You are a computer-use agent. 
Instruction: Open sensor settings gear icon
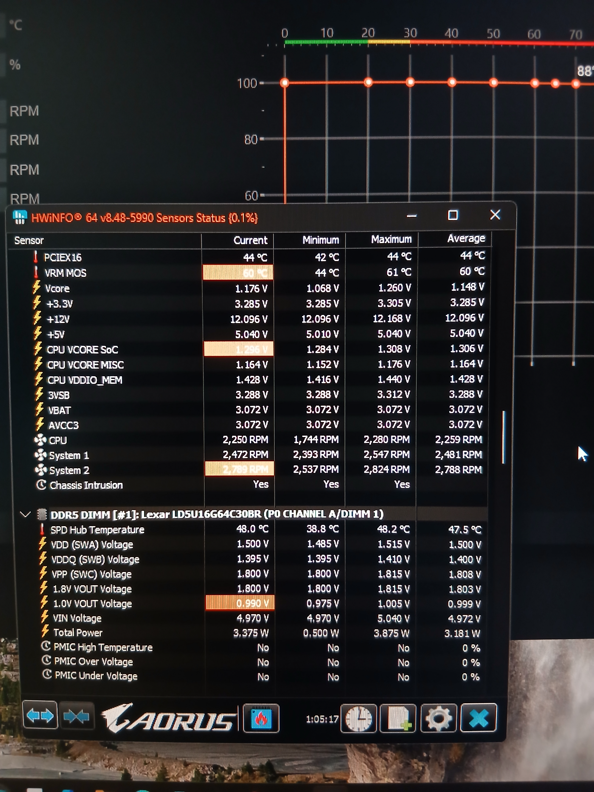(x=439, y=718)
